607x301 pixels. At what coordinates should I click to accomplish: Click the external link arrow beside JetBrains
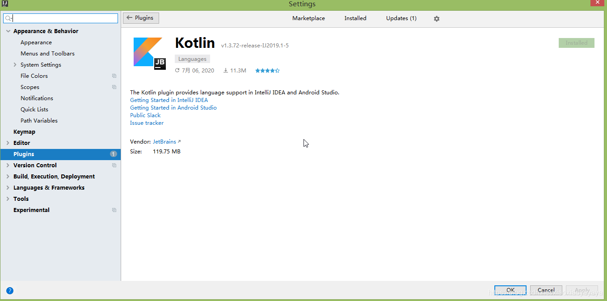[179, 141]
